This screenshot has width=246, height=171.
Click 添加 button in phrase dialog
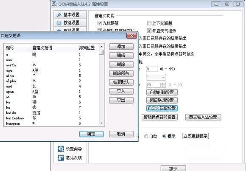(121, 47)
